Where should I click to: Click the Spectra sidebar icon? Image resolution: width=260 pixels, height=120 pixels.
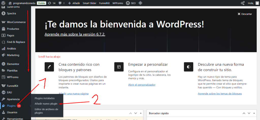pos(3,13)
